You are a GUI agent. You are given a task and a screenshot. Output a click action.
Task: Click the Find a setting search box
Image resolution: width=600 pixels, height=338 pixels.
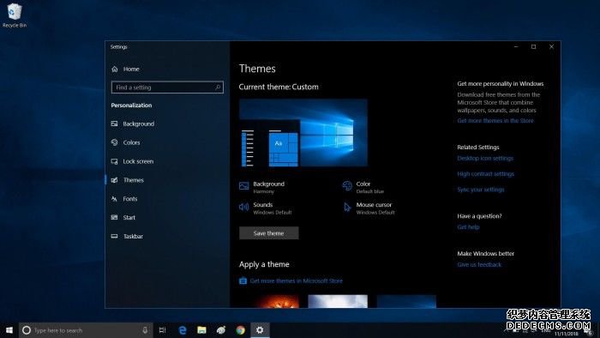(x=167, y=88)
